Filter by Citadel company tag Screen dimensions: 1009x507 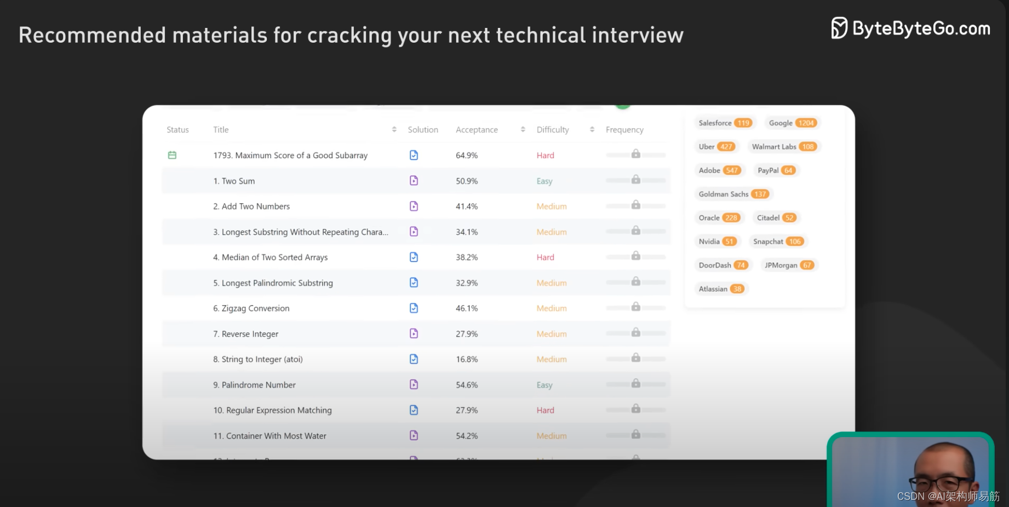(x=776, y=218)
